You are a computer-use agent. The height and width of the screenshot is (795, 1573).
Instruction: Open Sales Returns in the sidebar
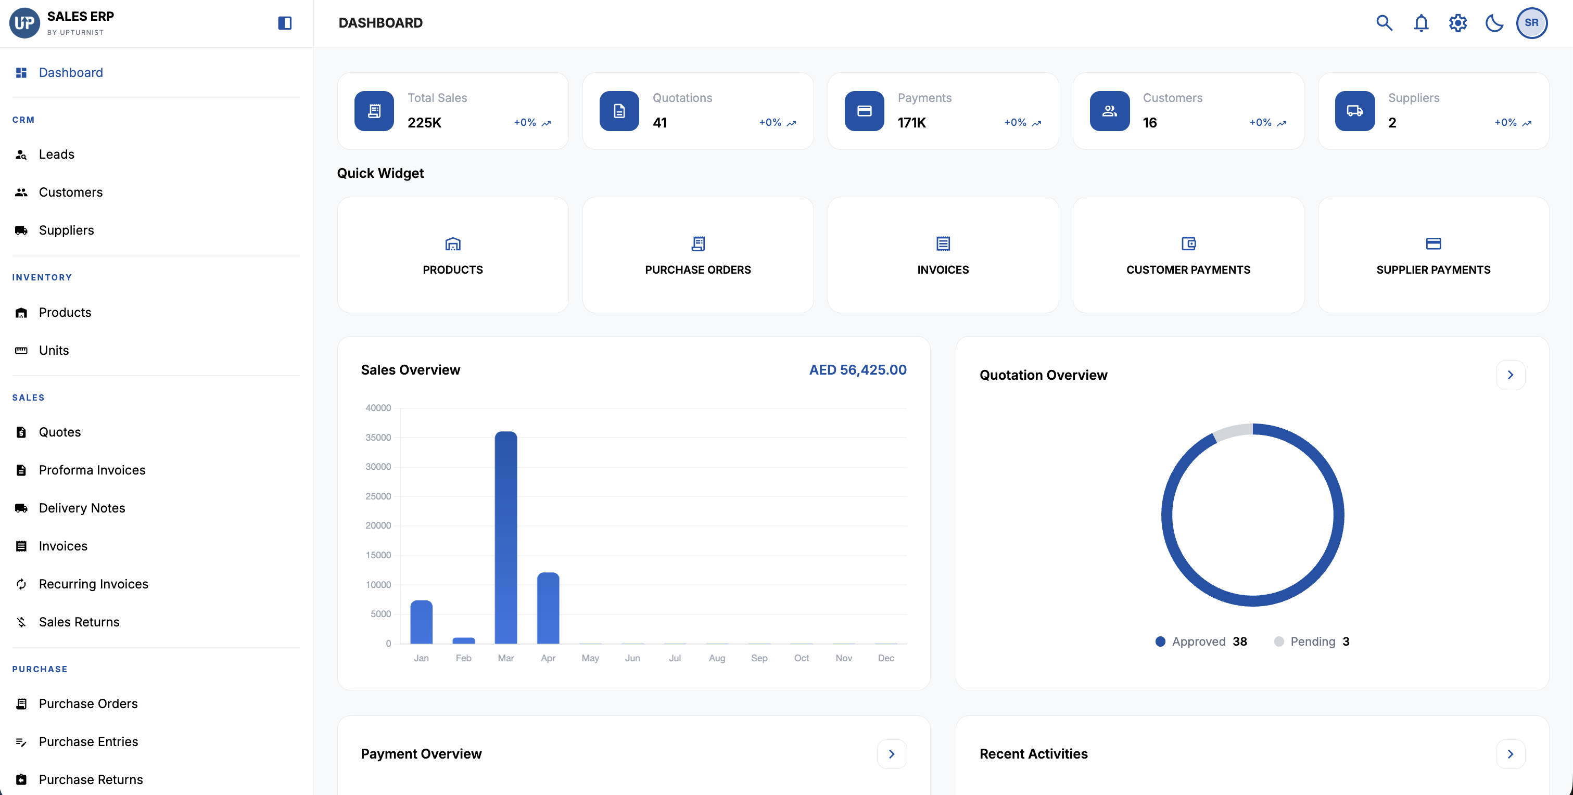tap(156, 622)
